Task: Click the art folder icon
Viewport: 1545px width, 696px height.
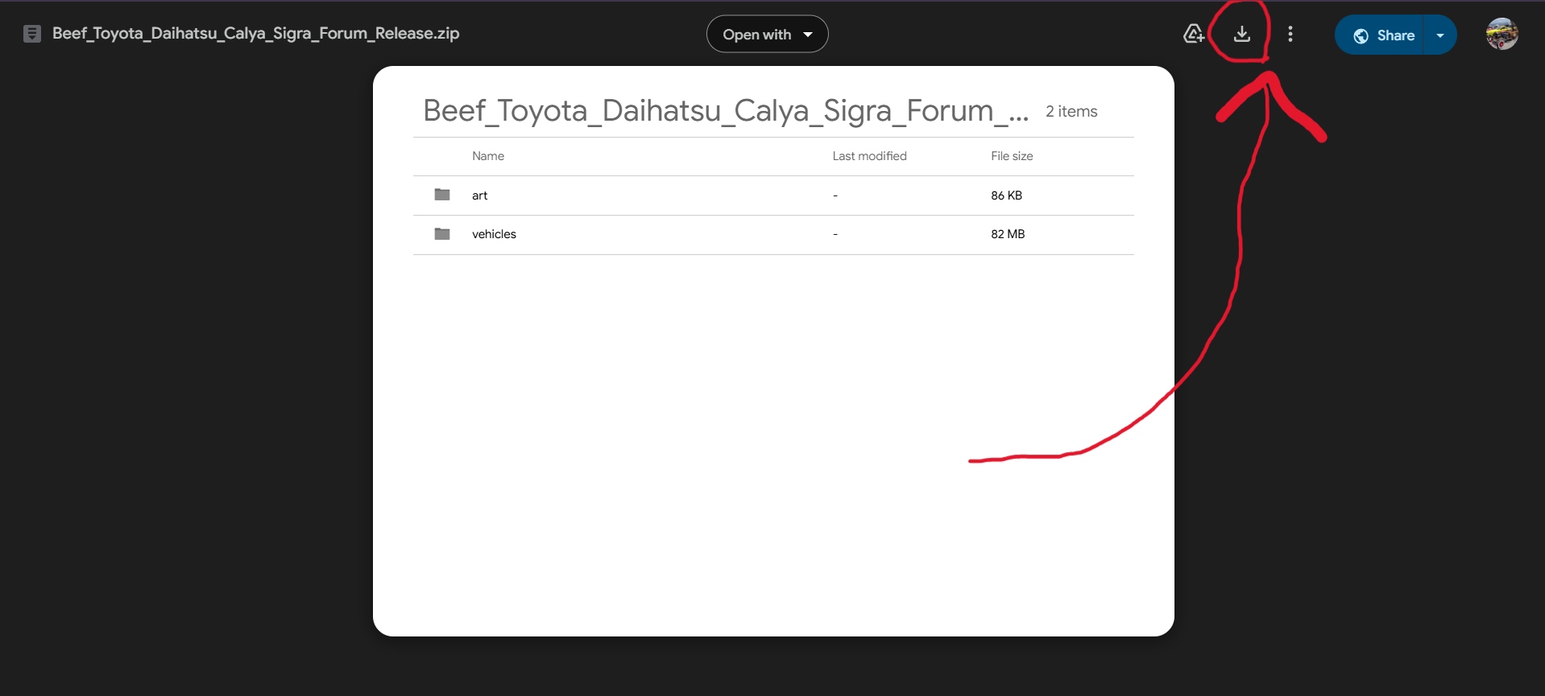Action: tap(442, 195)
